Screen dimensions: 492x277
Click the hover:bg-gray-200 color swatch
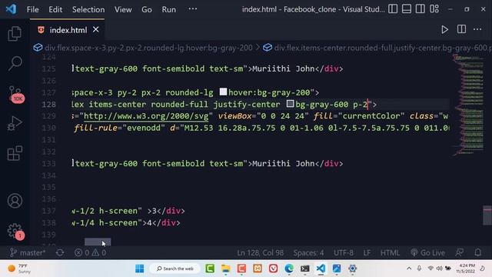(x=223, y=92)
